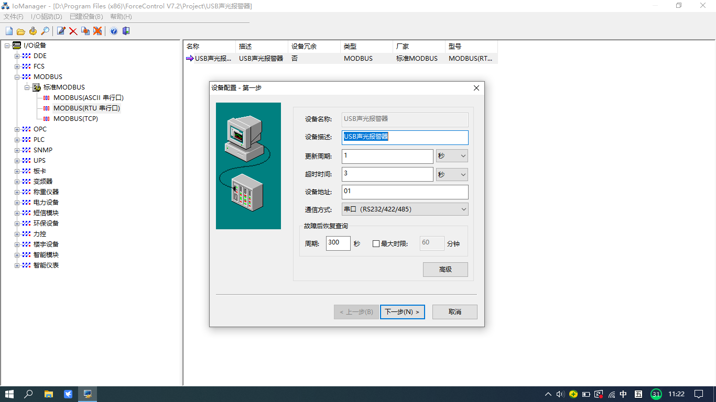Click the 设备地址 input field
Viewport: 716px width, 402px height.
tap(405, 192)
